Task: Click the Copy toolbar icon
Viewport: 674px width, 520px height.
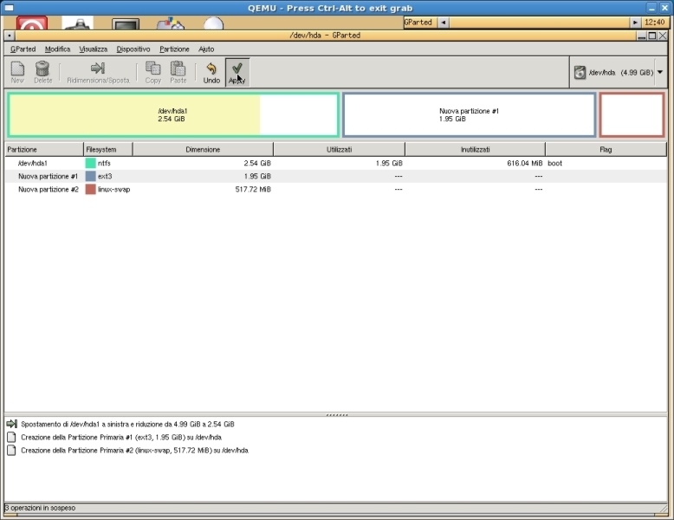Action: click(153, 68)
